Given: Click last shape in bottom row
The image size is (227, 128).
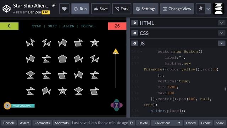Looking at the screenshot, I should (x=95, y=91).
